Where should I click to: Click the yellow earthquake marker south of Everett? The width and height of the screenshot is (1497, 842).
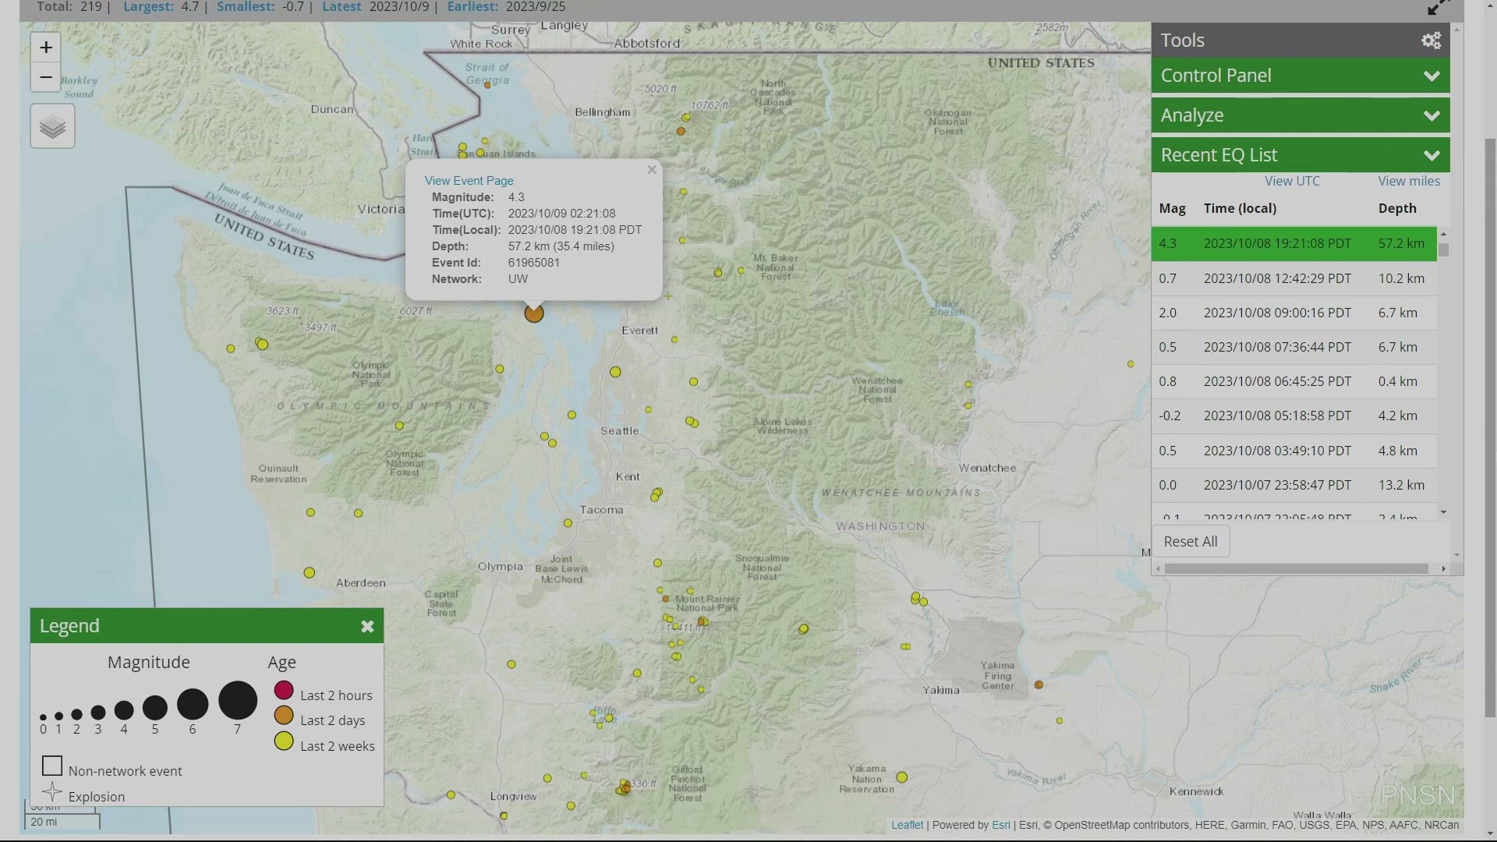point(615,372)
